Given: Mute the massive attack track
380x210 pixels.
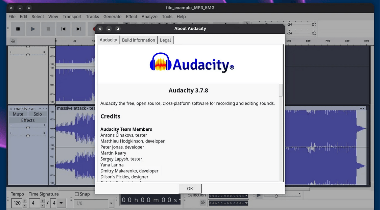Looking at the screenshot, I should 18,114.
